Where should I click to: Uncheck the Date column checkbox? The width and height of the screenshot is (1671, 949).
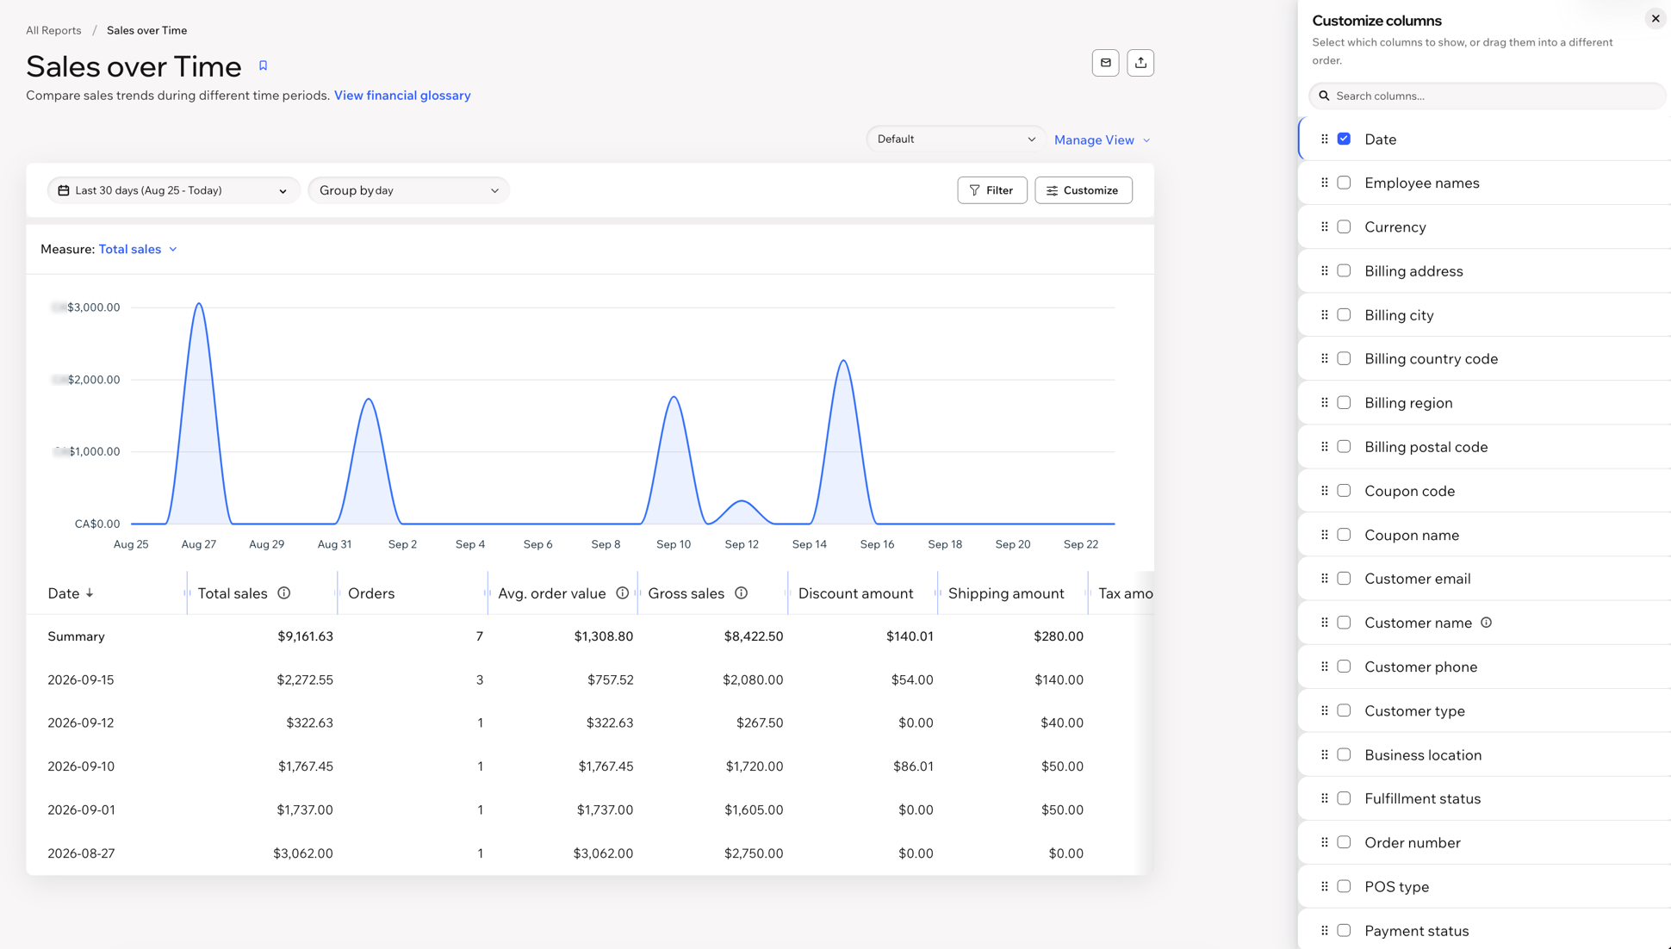tap(1344, 139)
